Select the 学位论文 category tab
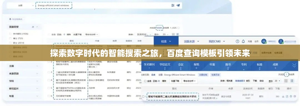 (165, 65)
